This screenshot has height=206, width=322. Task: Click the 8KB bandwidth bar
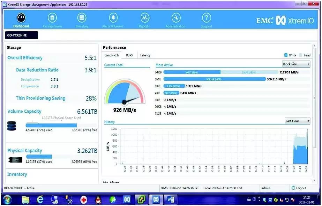pyautogui.click(x=174, y=86)
